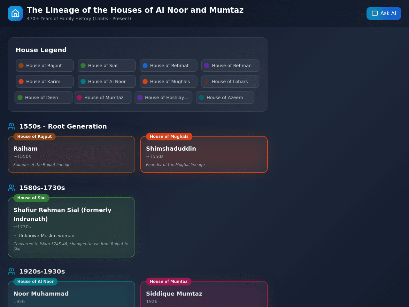Viewport: 409px width, 307px height.
Task: Click the truncated House of Hoshiay… chip
Action: [x=163, y=98]
